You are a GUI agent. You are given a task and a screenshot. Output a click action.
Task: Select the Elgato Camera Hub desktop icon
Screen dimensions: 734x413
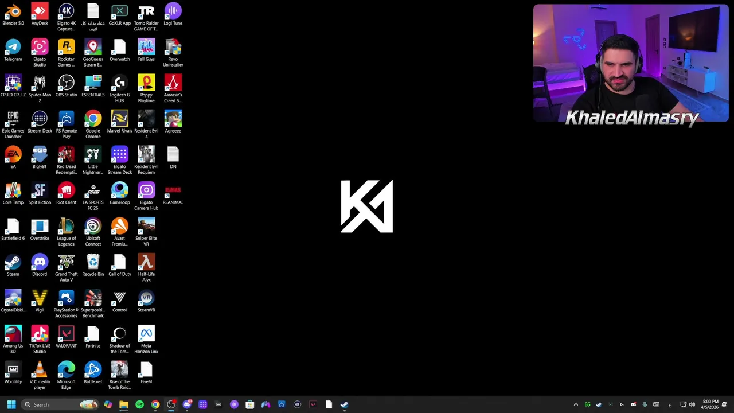pos(146,196)
